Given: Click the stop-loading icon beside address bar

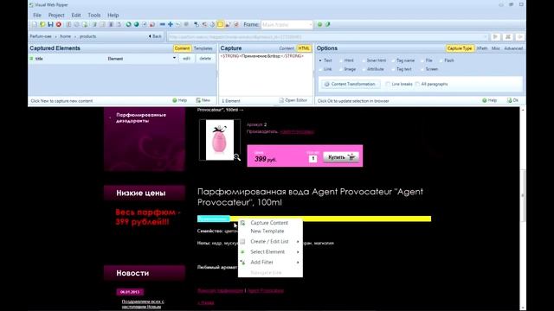Looking at the screenshot, I should (x=508, y=36).
